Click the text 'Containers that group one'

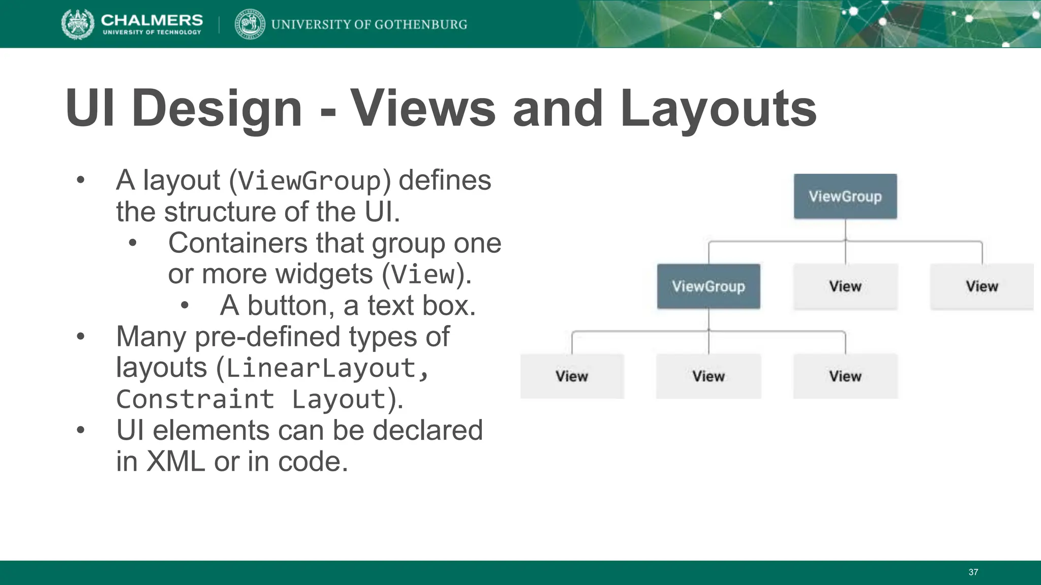(334, 243)
